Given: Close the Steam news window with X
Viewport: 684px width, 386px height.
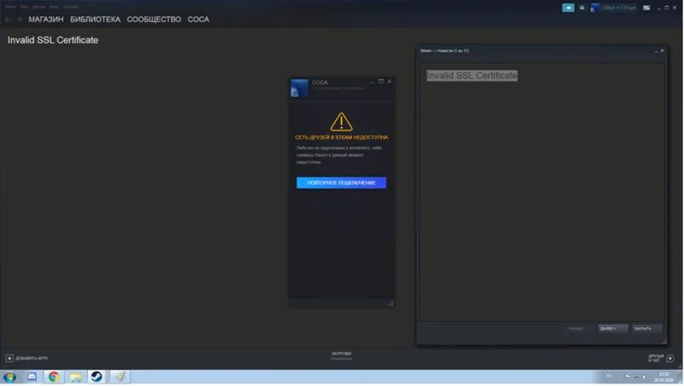Looking at the screenshot, I should 662,50.
